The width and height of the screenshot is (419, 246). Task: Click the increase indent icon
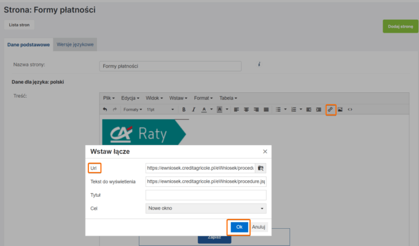(x=318, y=109)
